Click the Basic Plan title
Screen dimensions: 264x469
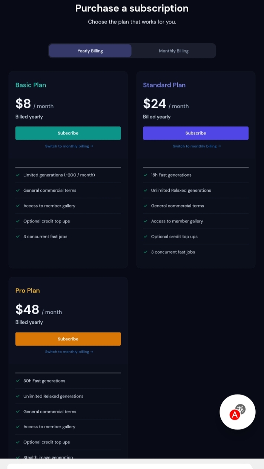tap(31, 85)
